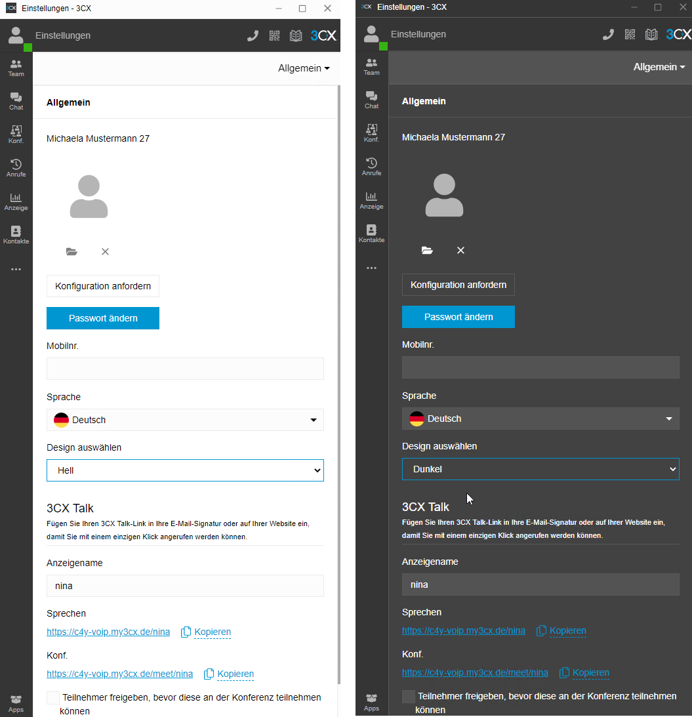Open the my3cx.de/meet/nina link in light window
Image resolution: width=692 pixels, height=717 pixels.
(120, 674)
